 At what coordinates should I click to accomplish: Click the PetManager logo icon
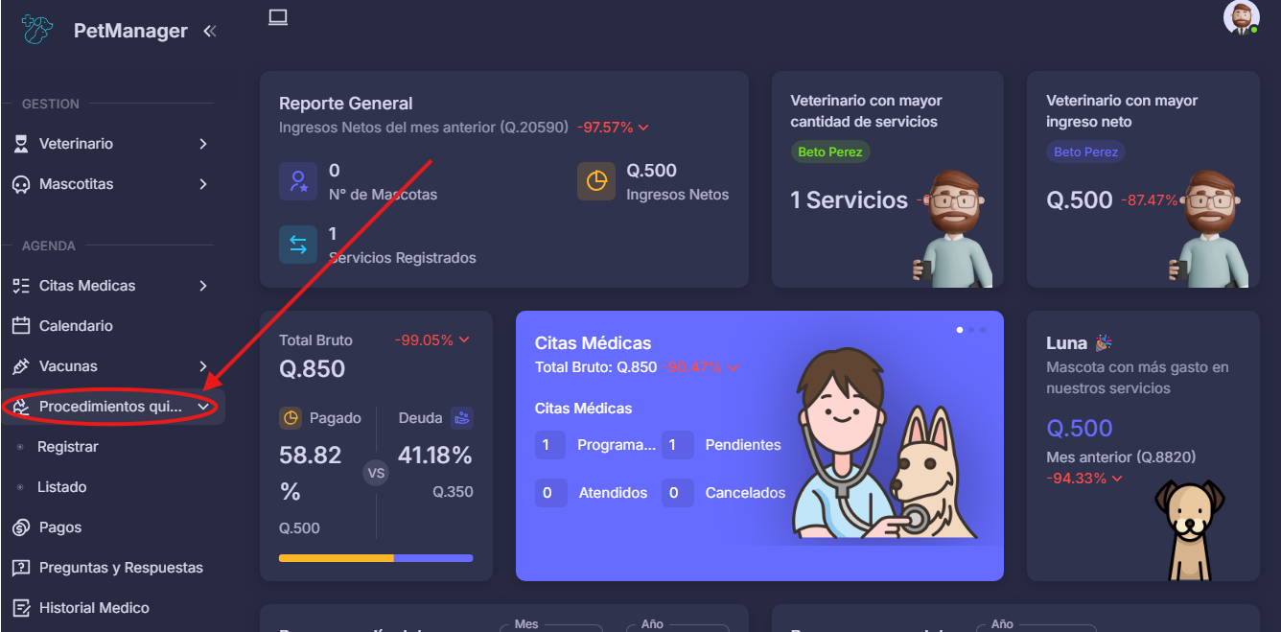(x=37, y=30)
